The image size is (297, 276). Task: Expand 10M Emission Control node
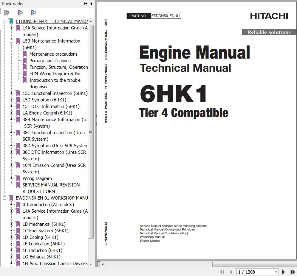(11, 165)
